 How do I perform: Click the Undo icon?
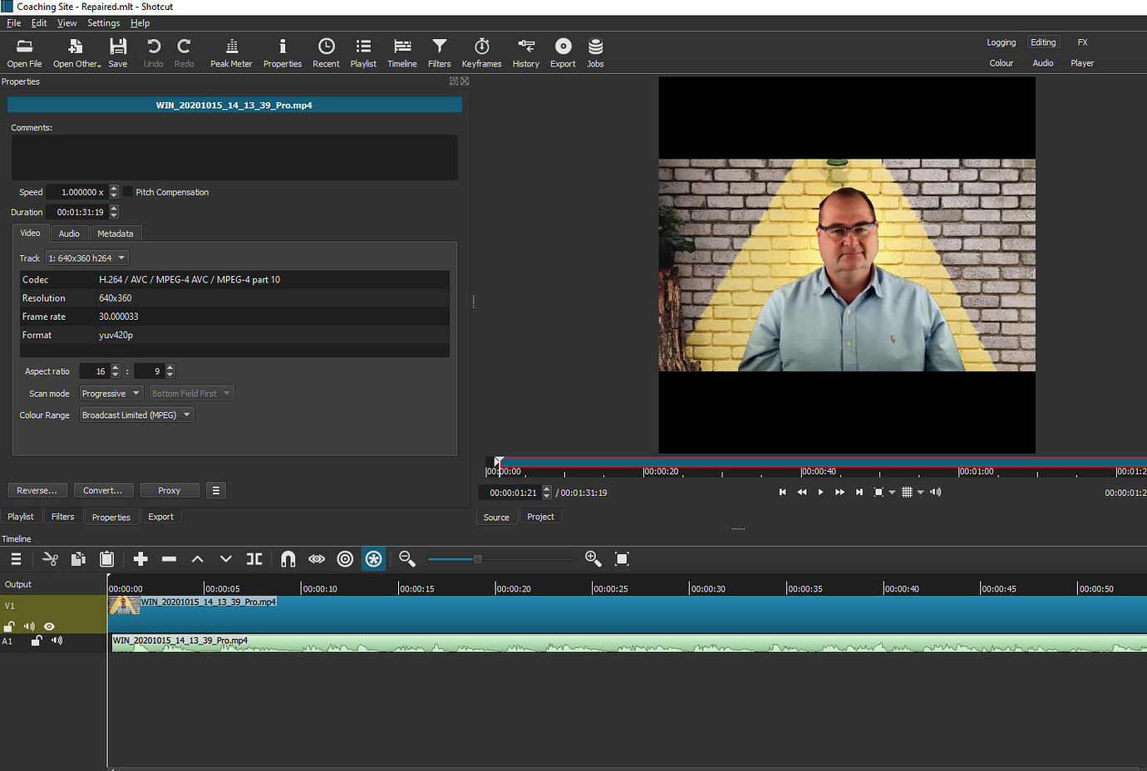coord(154,53)
